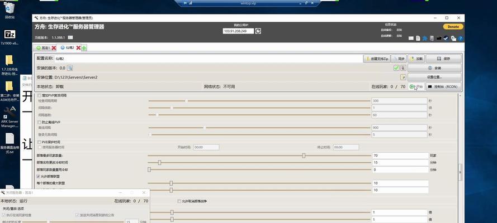Open the 控制台 (RCON) console
Viewport: 497px width, 223px height.
click(x=443, y=86)
